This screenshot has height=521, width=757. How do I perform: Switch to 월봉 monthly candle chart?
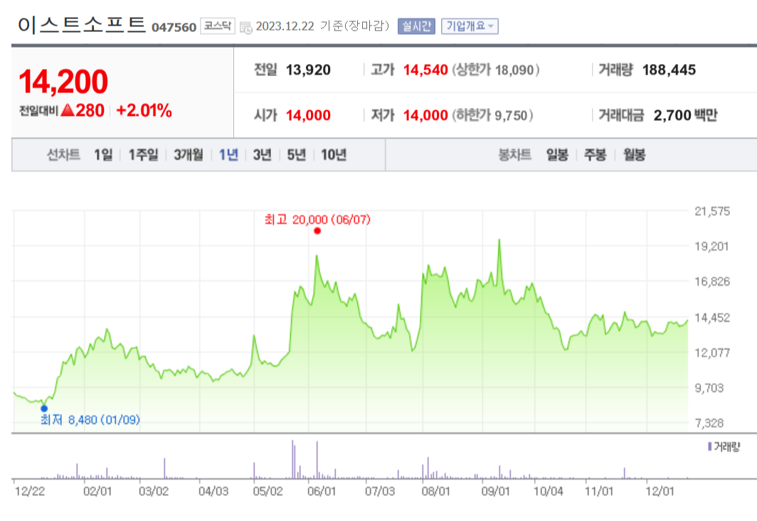(x=634, y=155)
